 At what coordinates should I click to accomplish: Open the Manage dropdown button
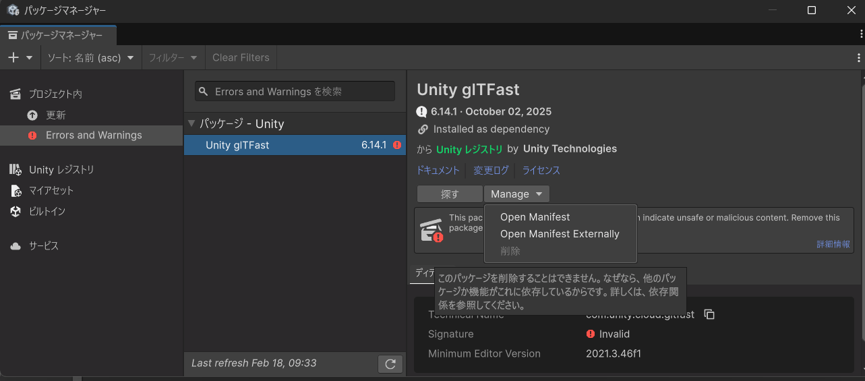point(516,194)
